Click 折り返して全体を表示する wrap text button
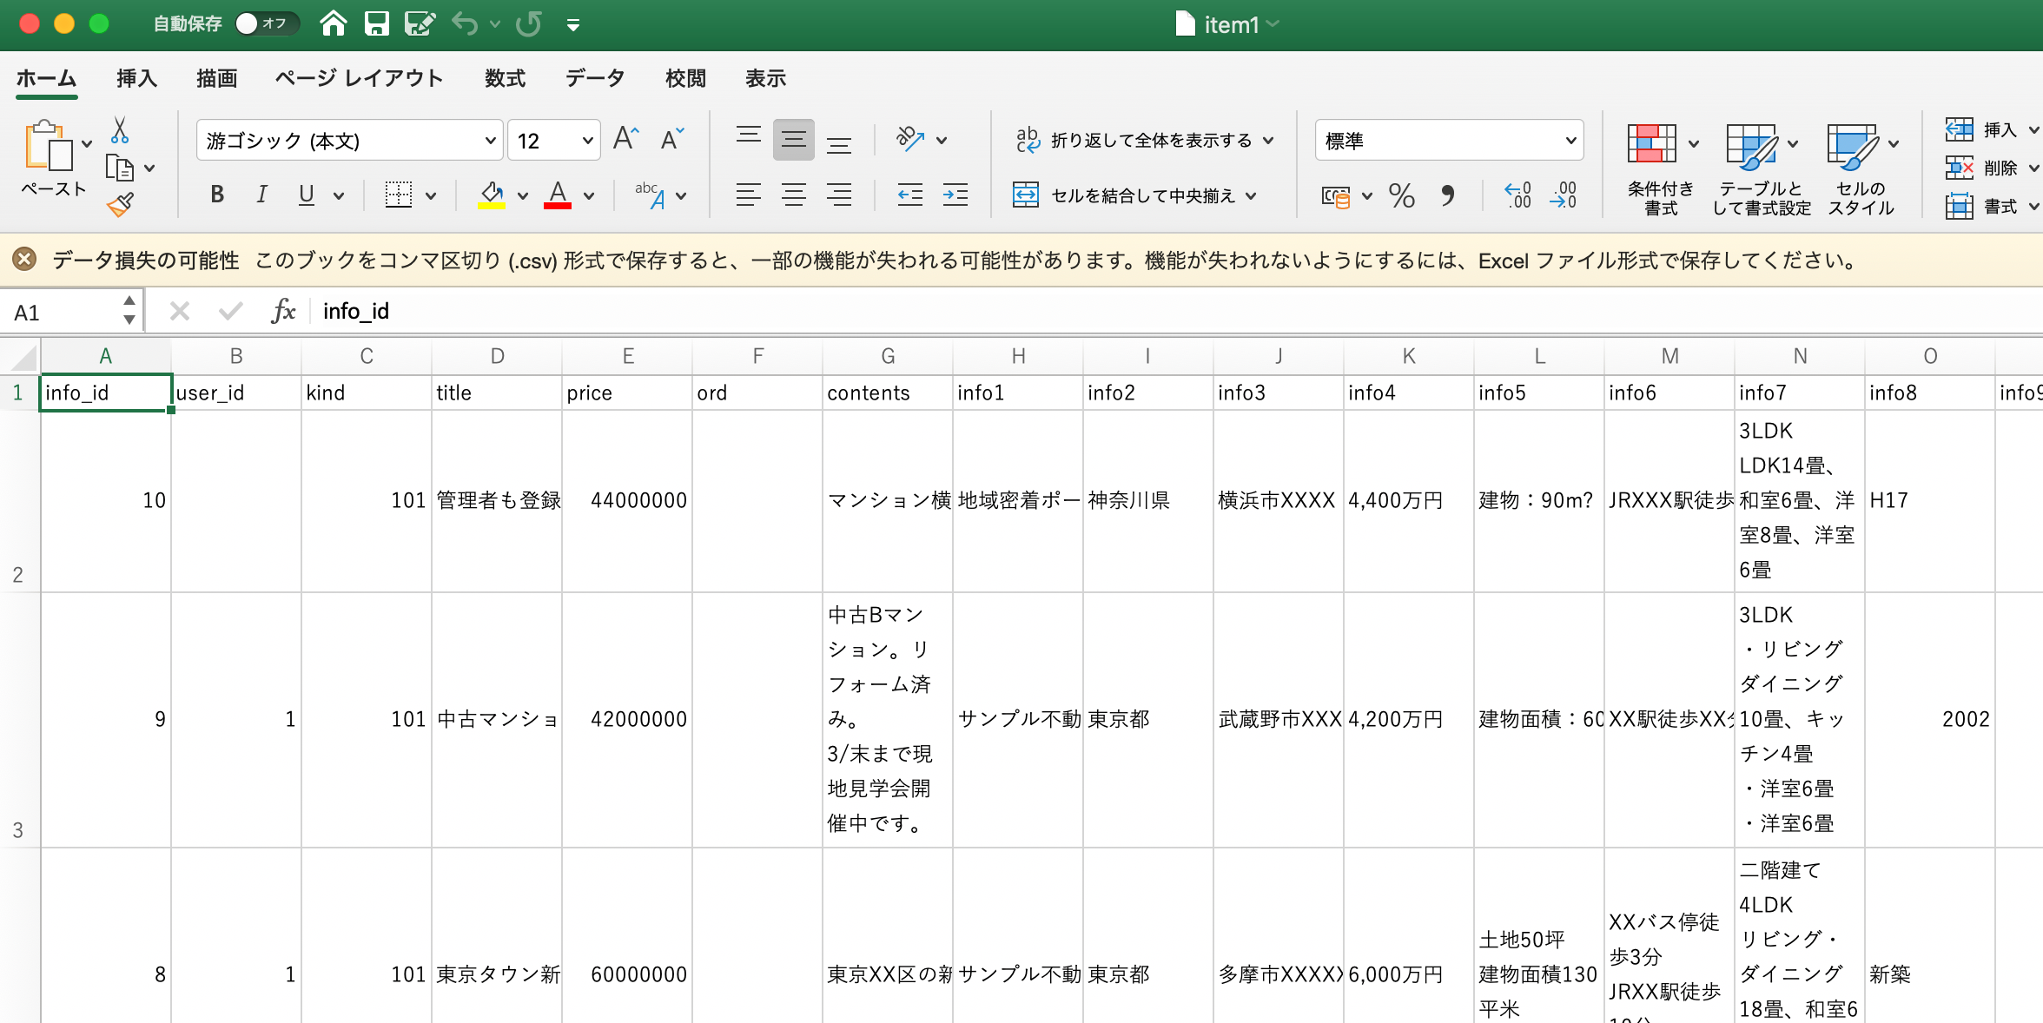The width and height of the screenshot is (2043, 1023). coord(1134,140)
